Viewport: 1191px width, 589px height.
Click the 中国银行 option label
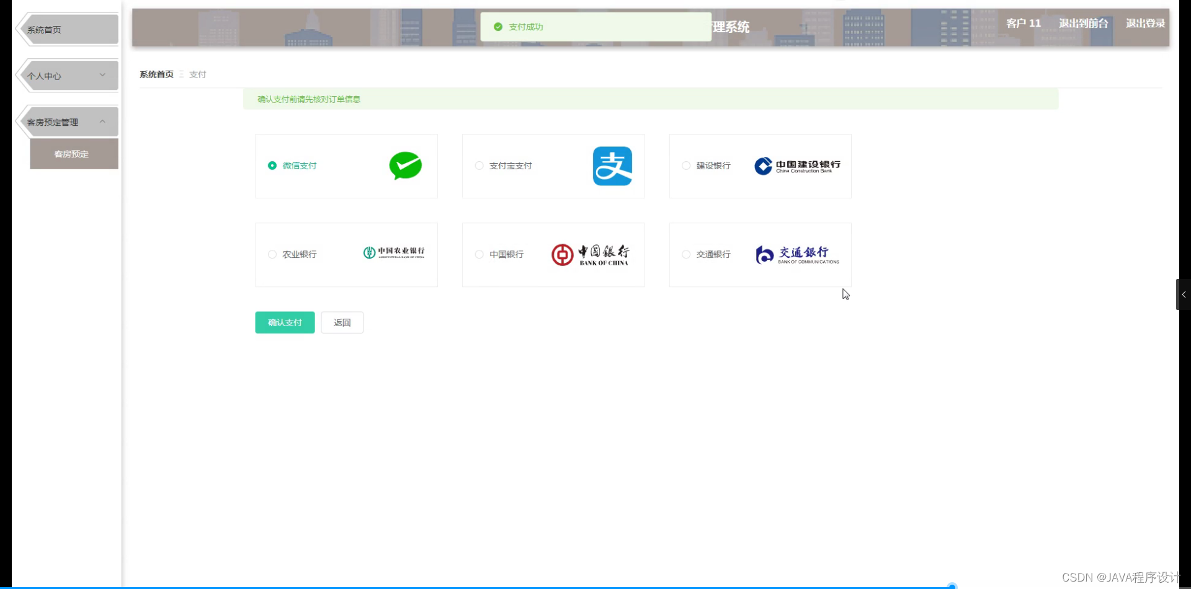pyautogui.click(x=506, y=254)
